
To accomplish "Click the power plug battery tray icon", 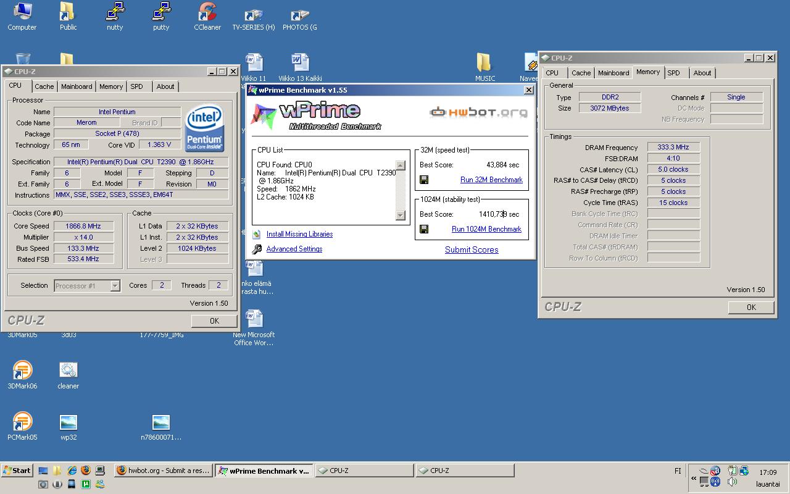I will point(733,471).
